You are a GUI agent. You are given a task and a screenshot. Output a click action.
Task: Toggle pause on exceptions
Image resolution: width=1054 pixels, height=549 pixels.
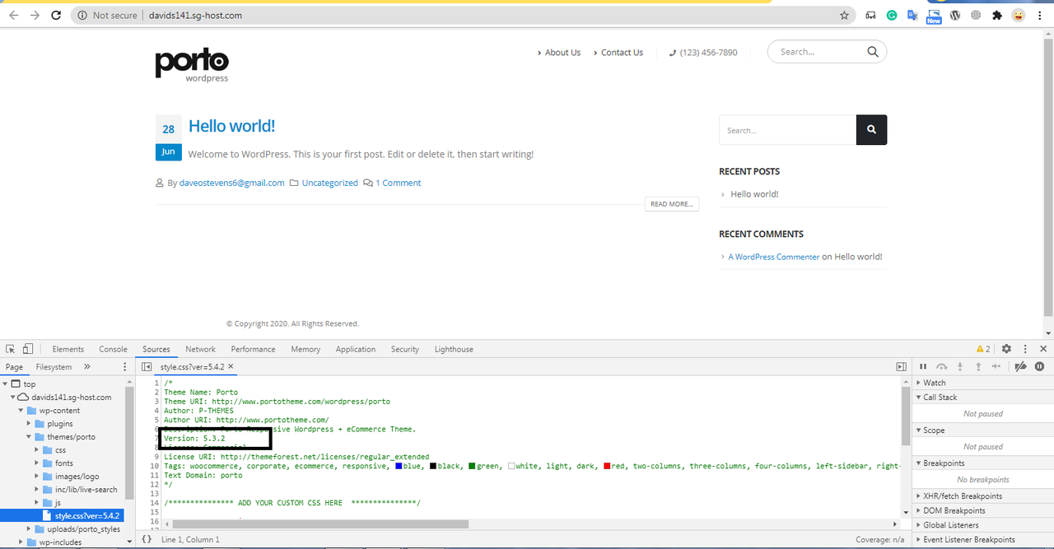click(x=1040, y=366)
